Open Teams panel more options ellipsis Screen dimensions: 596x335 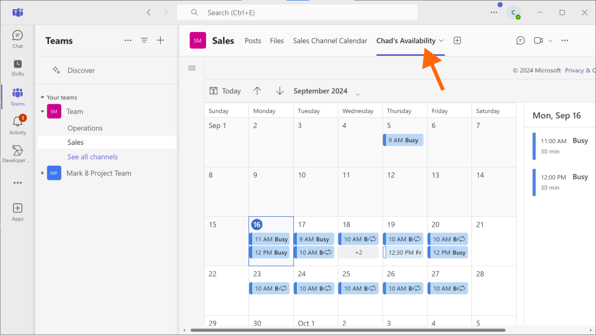pyautogui.click(x=127, y=40)
